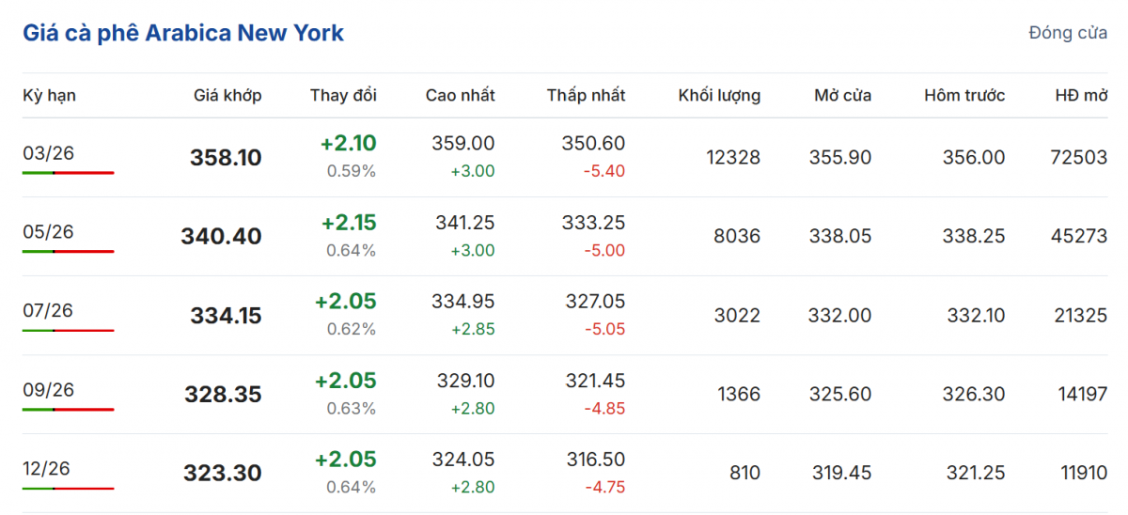Click the 340.40 matched price
Viewport: 1128px width, 515px height.
(221, 237)
